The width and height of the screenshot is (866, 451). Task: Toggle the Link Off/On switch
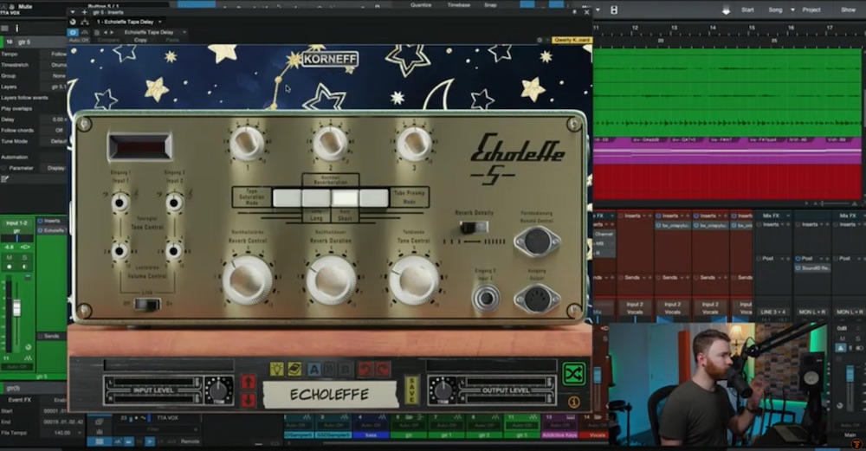click(x=147, y=304)
